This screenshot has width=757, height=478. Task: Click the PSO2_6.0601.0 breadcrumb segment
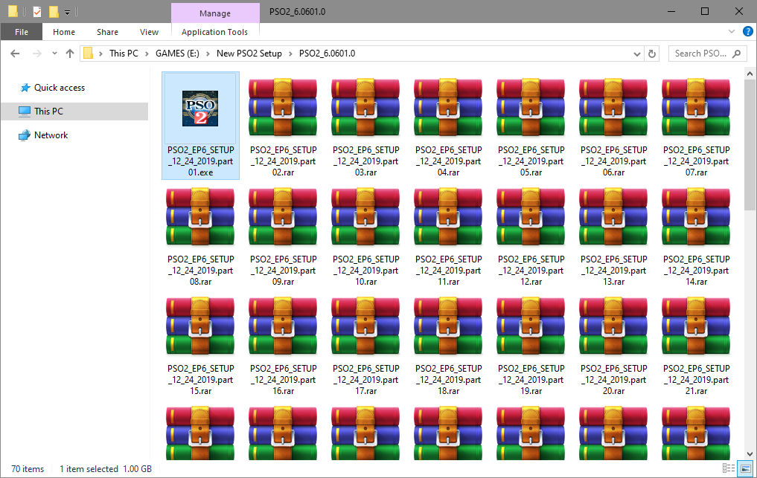click(327, 54)
